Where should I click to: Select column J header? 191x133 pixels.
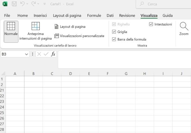point(182,74)
